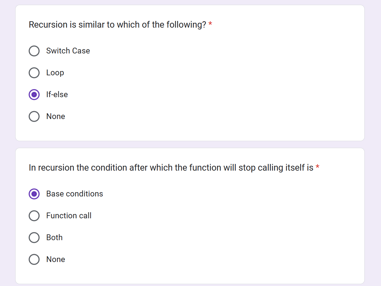Image resolution: width=381 pixels, height=286 pixels.
Task: Click the 'None' label in second question
Action: (56, 259)
